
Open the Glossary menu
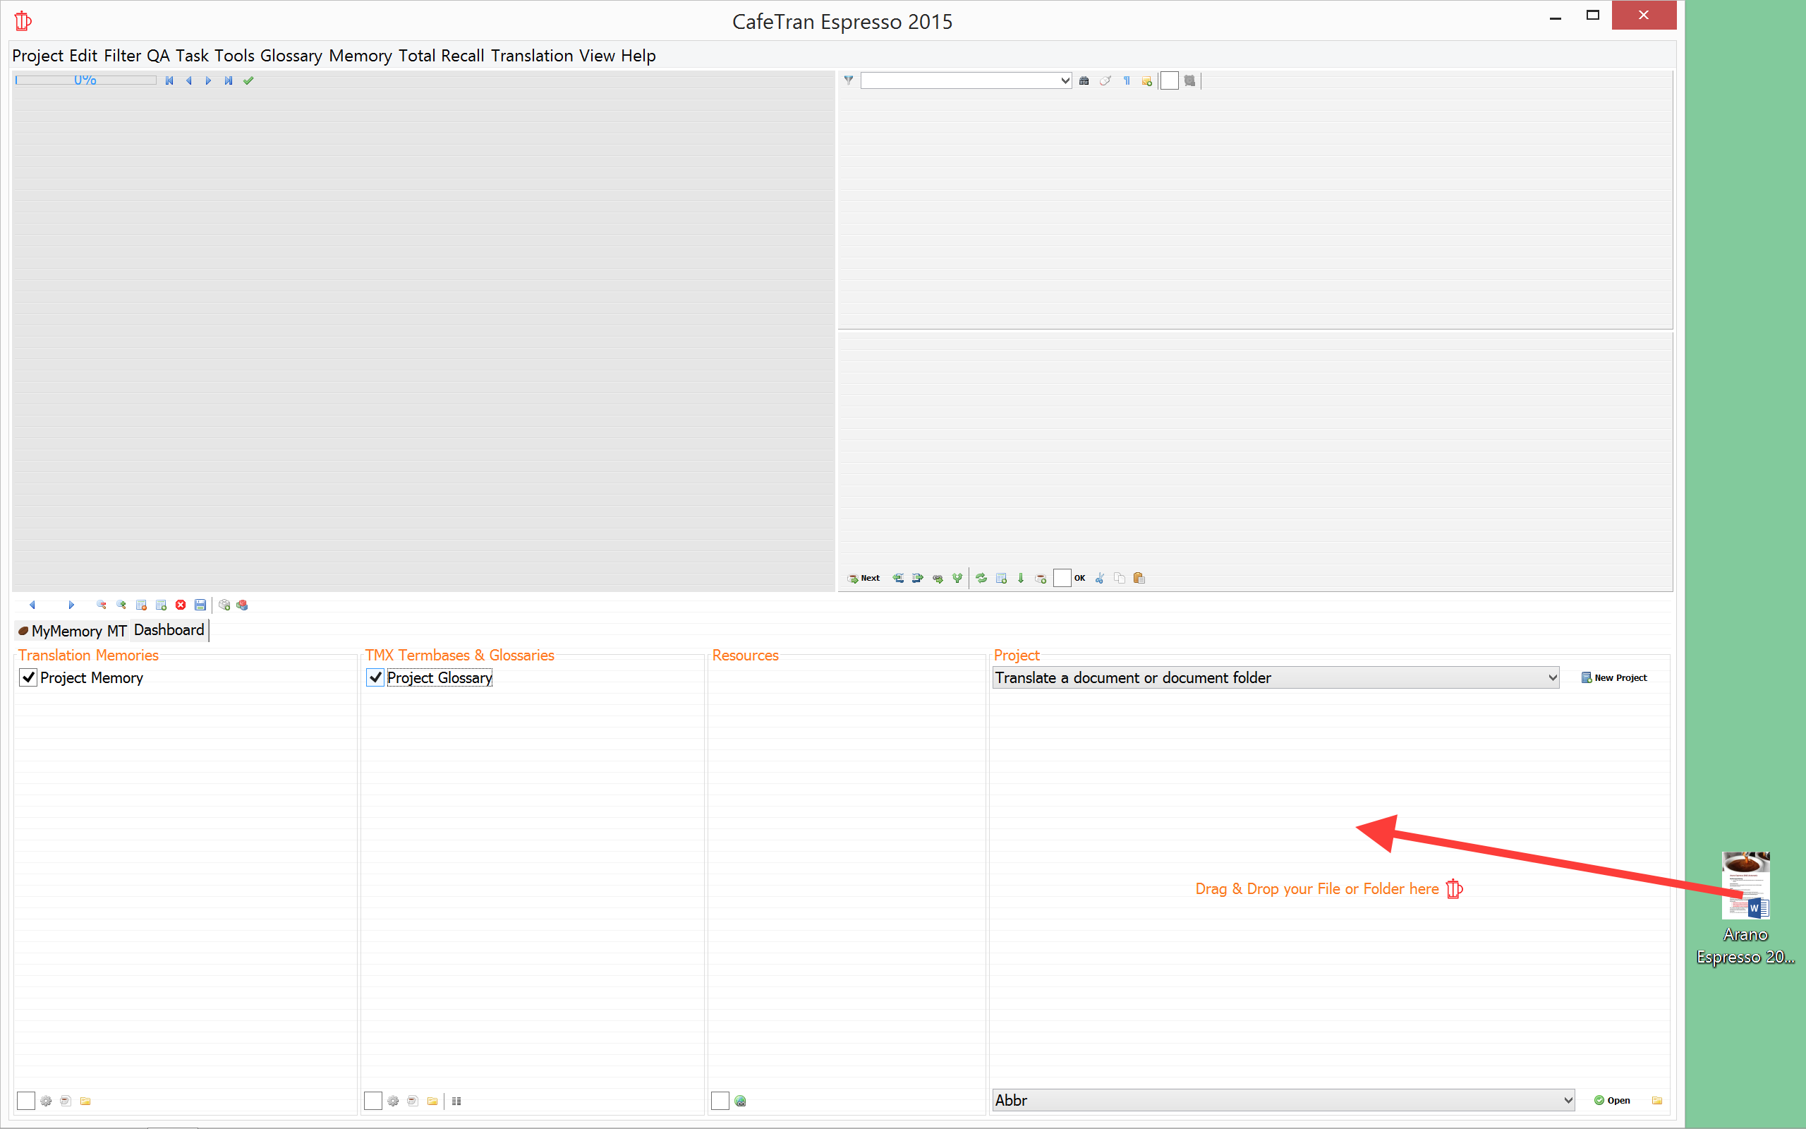pos(291,56)
